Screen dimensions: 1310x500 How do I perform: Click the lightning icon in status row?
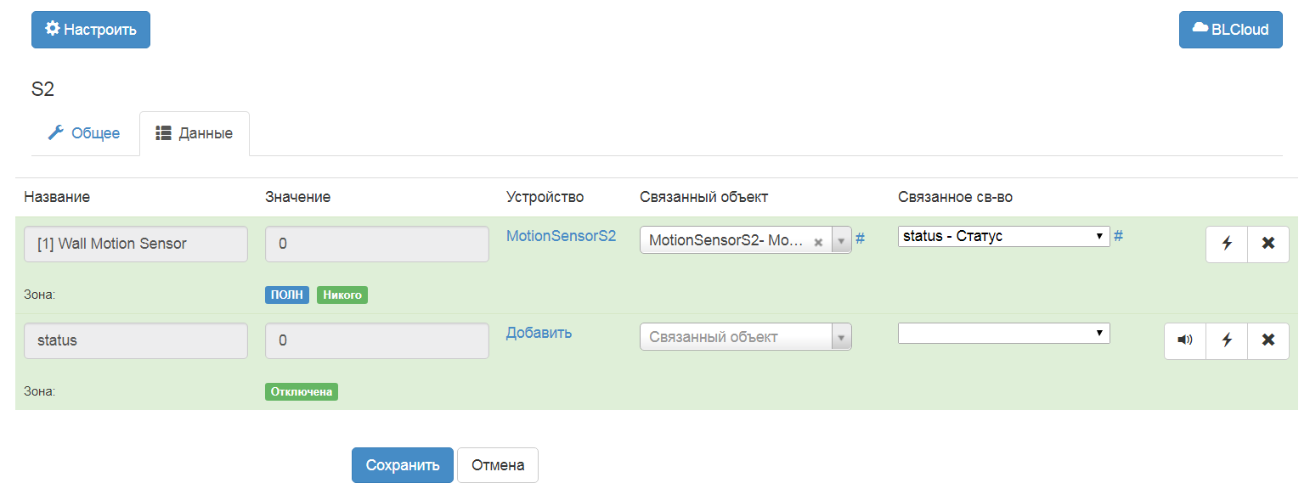point(1227,340)
